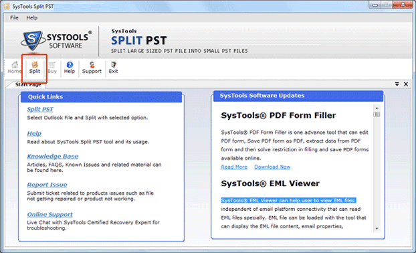Click the Support toolbar icon
416x253 pixels.
pos(92,68)
